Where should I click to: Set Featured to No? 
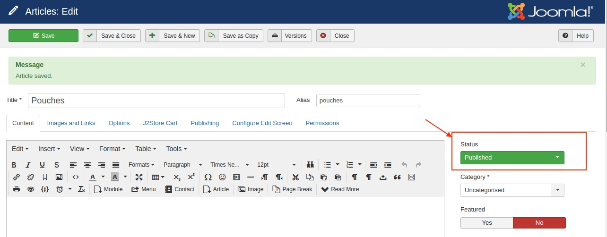click(539, 223)
